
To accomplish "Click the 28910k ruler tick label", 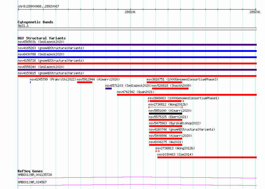I will [x=130, y=12].
